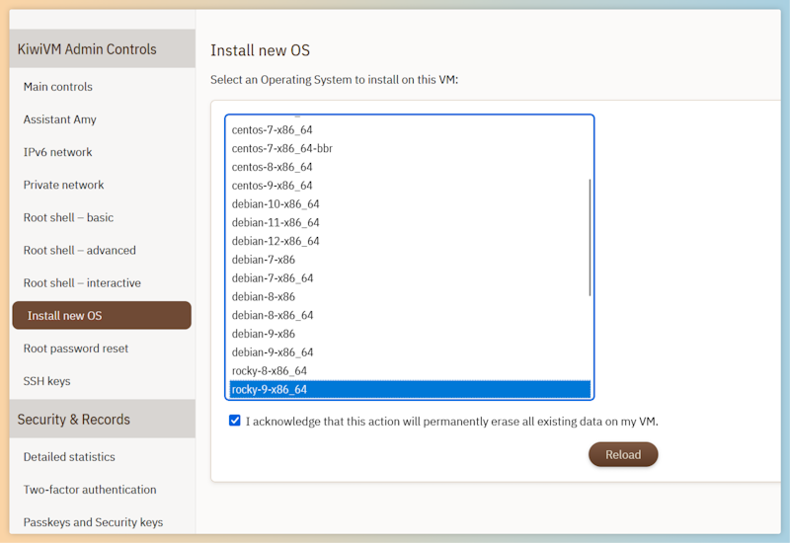The height and width of the screenshot is (543, 790).
Task: Open the Root password reset page
Action: (x=76, y=349)
